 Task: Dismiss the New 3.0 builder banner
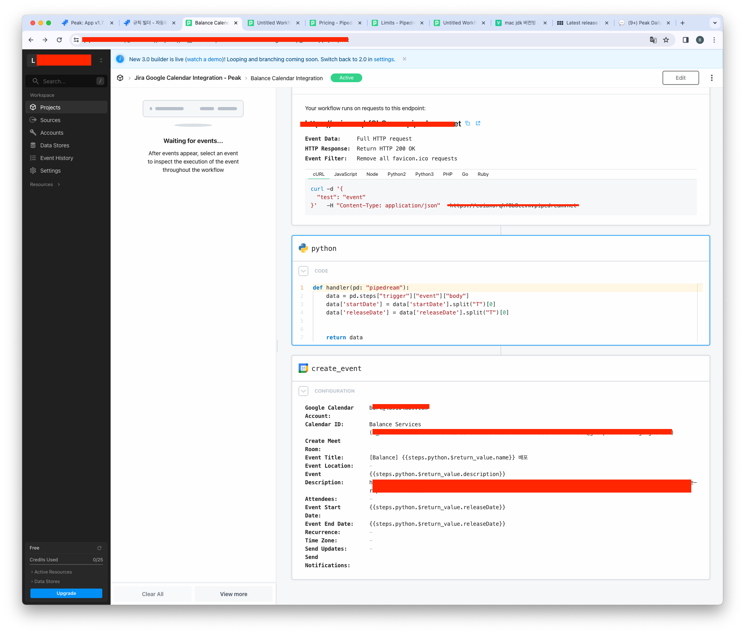point(404,59)
